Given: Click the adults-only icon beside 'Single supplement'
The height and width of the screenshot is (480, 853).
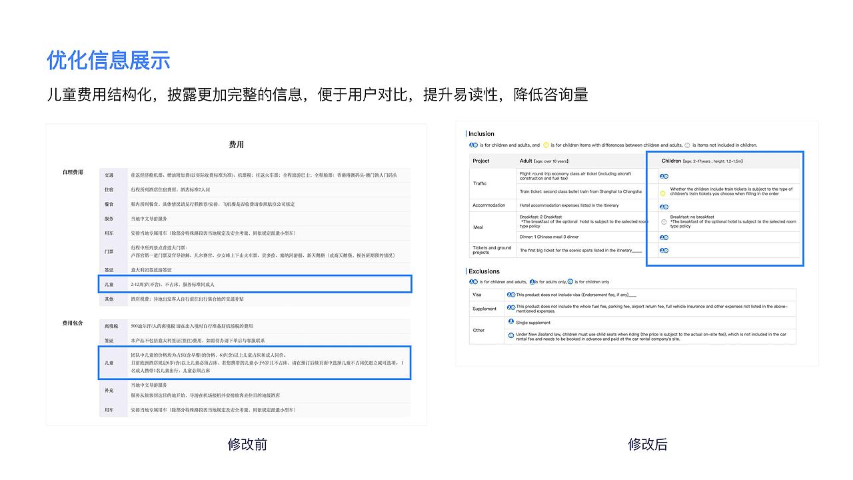Looking at the screenshot, I should point(511,322).
